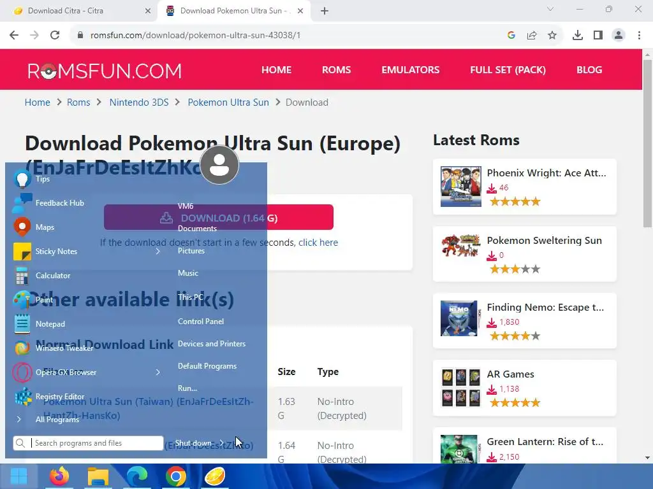The width and height of the screenshot is (653, 489).
Task: Open Finding Nemo rom thumbnail
Action: pos(459,318)
